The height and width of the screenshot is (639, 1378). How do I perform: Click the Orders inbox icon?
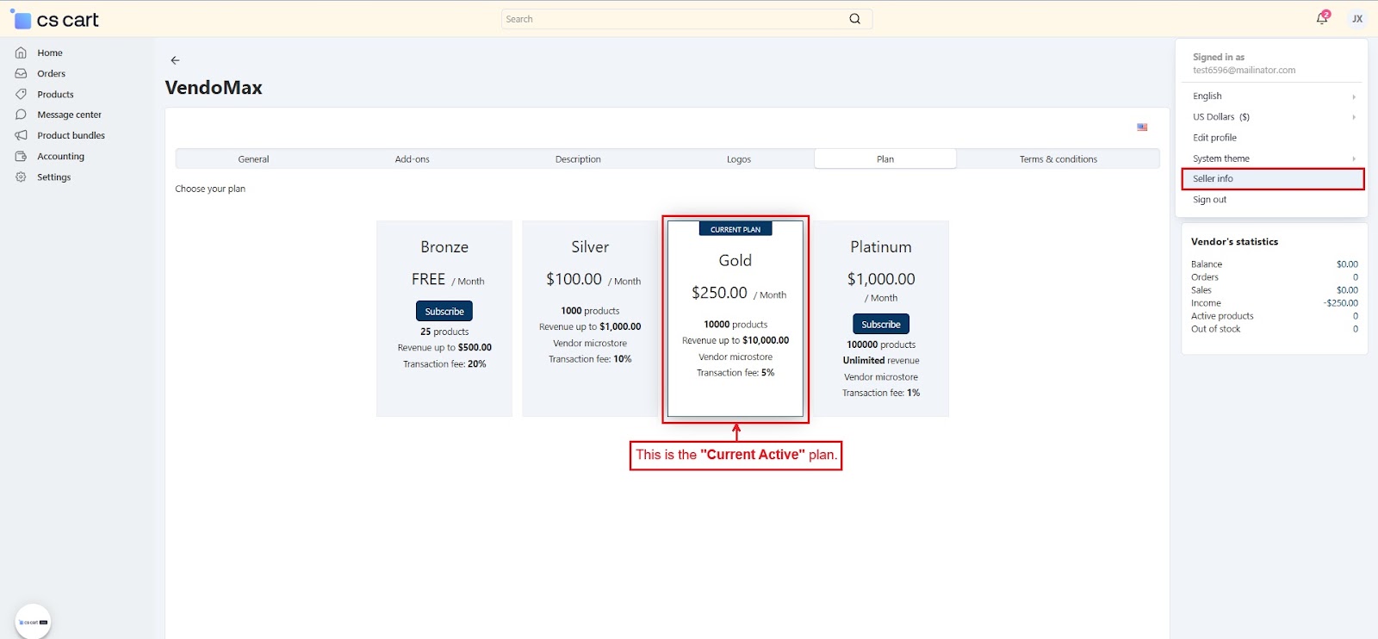tap(21, 73)
